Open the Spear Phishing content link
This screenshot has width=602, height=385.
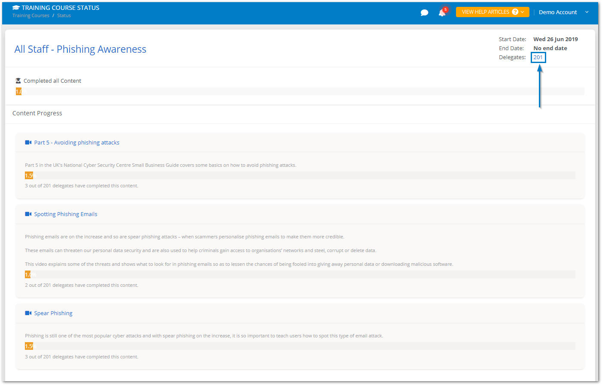click(53, 313)
